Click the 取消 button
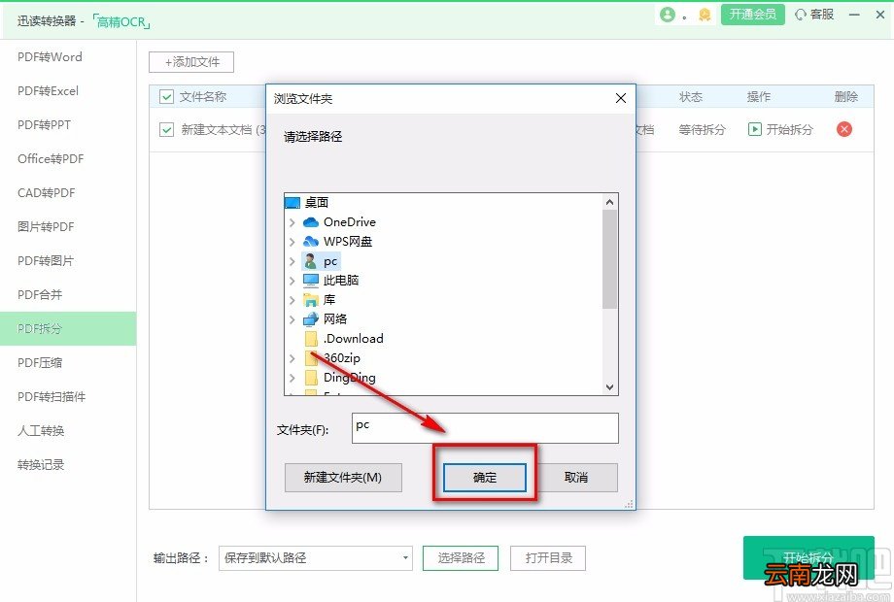Image resolution: width=894 pixels, height=602 pixels. coord(576,478)
